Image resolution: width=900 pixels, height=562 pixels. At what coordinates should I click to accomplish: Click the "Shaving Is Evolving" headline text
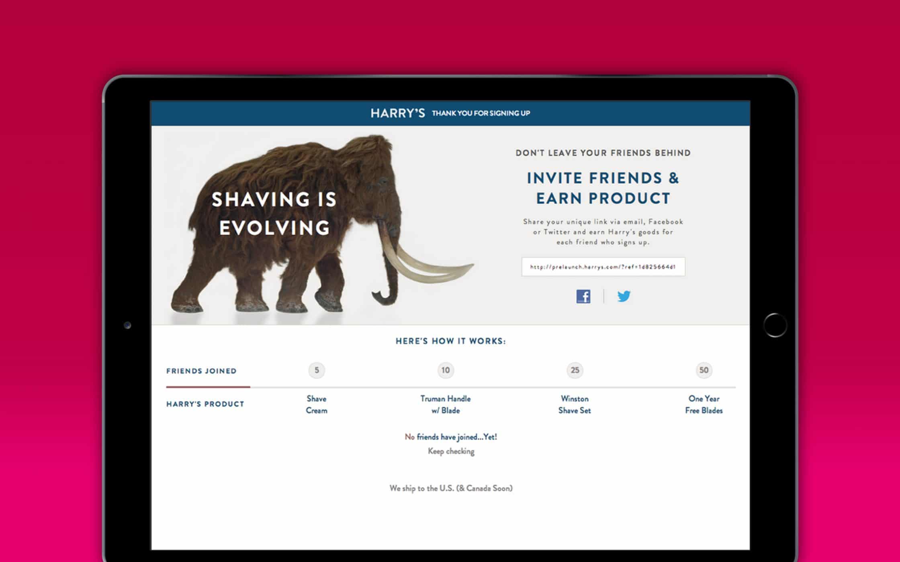(274, 214)
